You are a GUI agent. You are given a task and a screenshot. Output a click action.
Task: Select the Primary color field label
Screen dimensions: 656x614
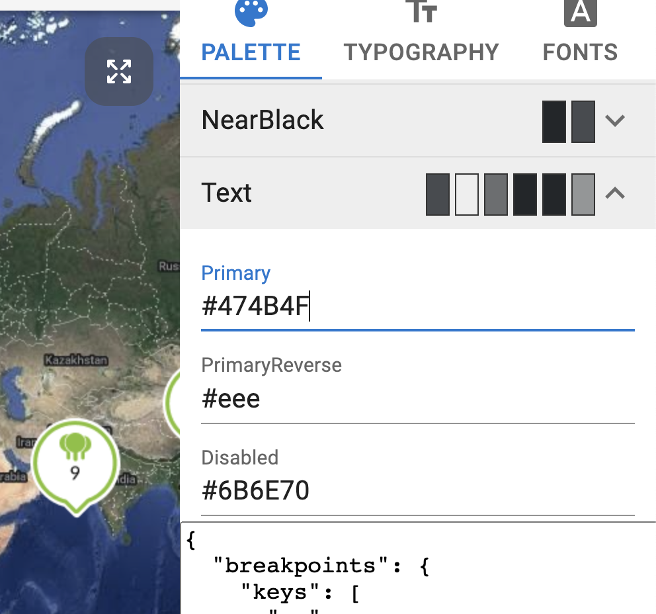tap(235, 273)
